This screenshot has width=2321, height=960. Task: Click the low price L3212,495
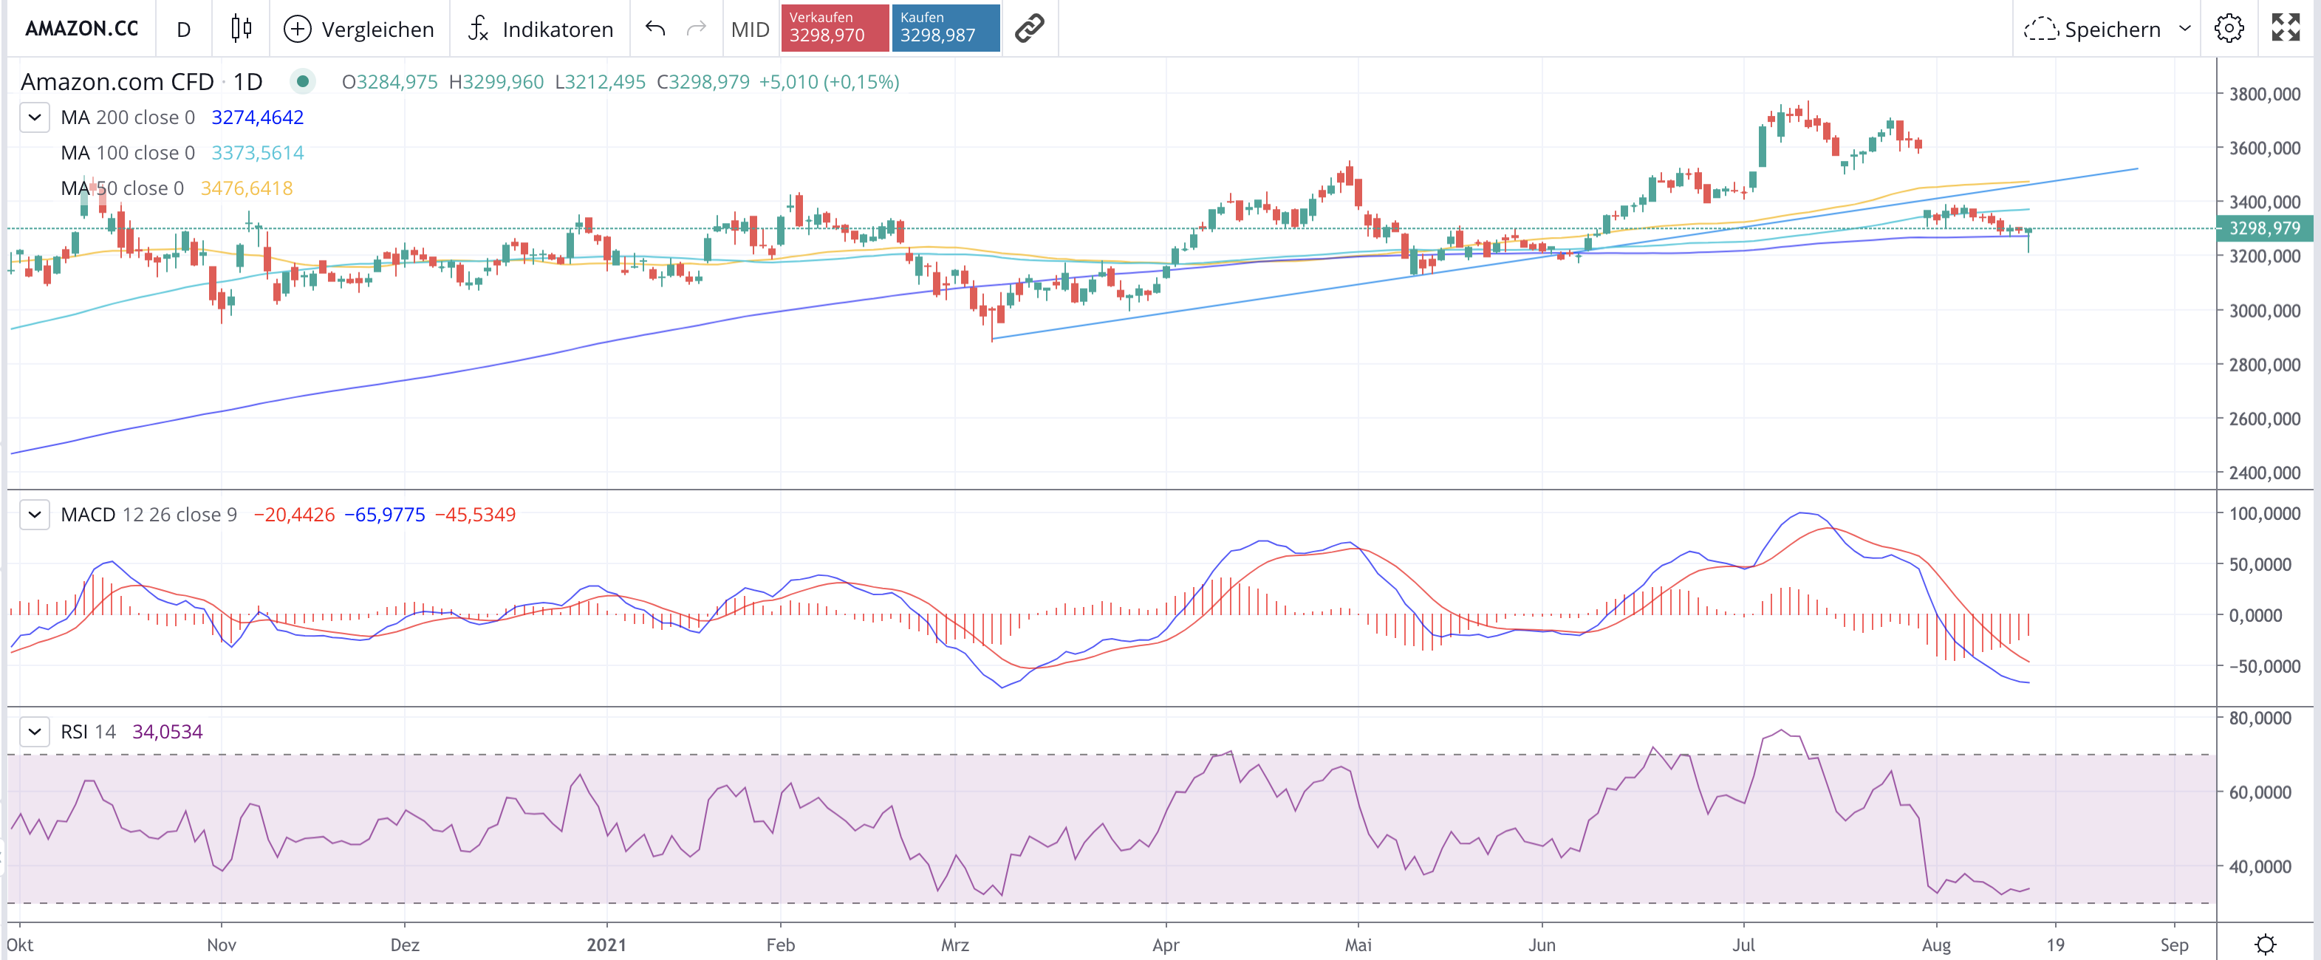tap(600, 82)
